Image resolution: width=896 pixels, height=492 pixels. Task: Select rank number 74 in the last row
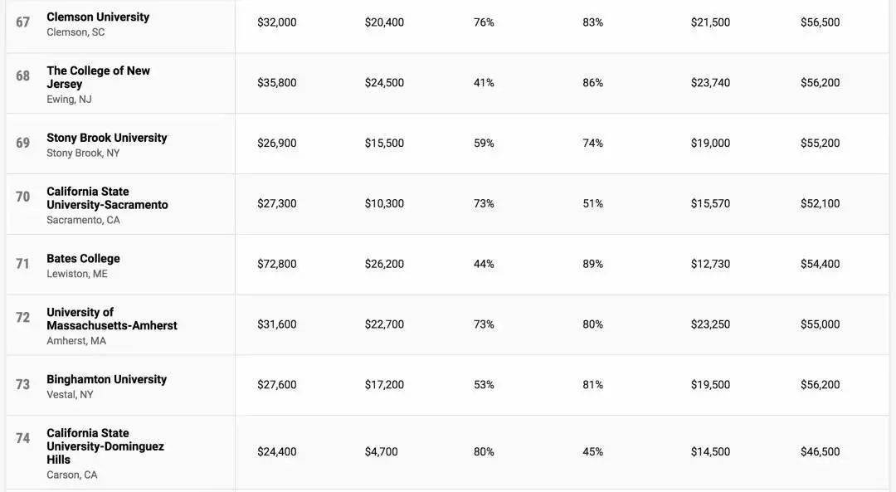[x=22, y=438]
